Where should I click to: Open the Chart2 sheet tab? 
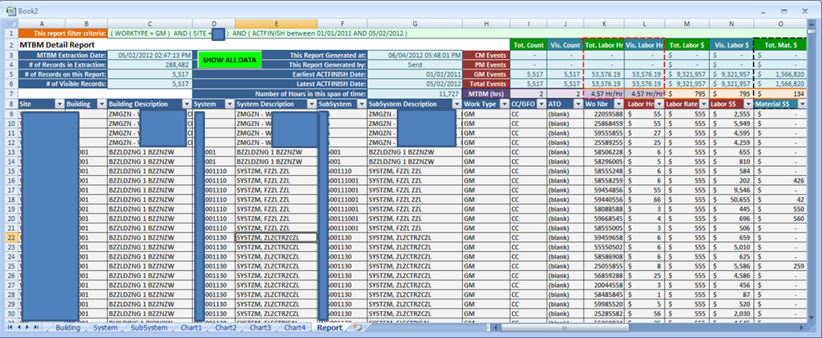[x=225, y=327]
